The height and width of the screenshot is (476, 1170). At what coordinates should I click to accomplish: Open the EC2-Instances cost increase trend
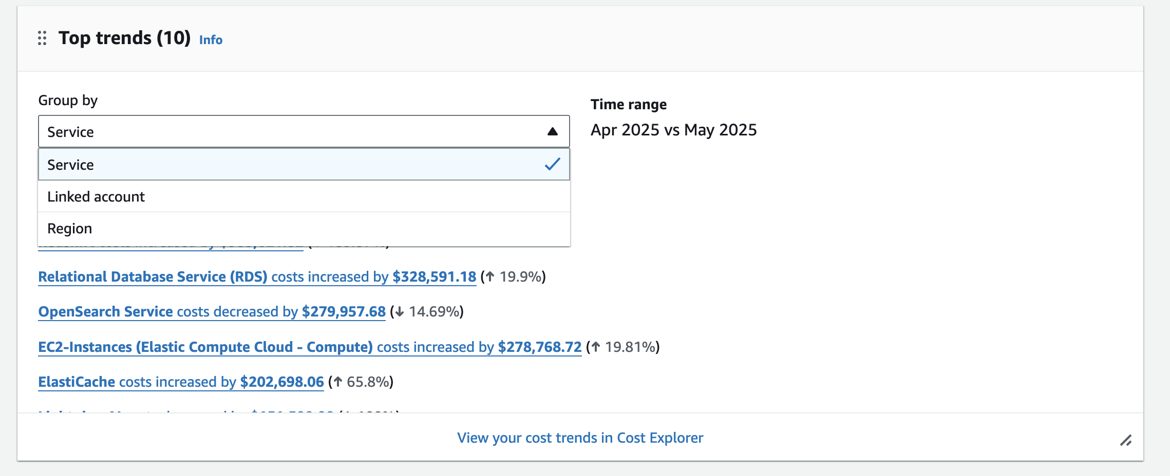click(x=310, y=347)
